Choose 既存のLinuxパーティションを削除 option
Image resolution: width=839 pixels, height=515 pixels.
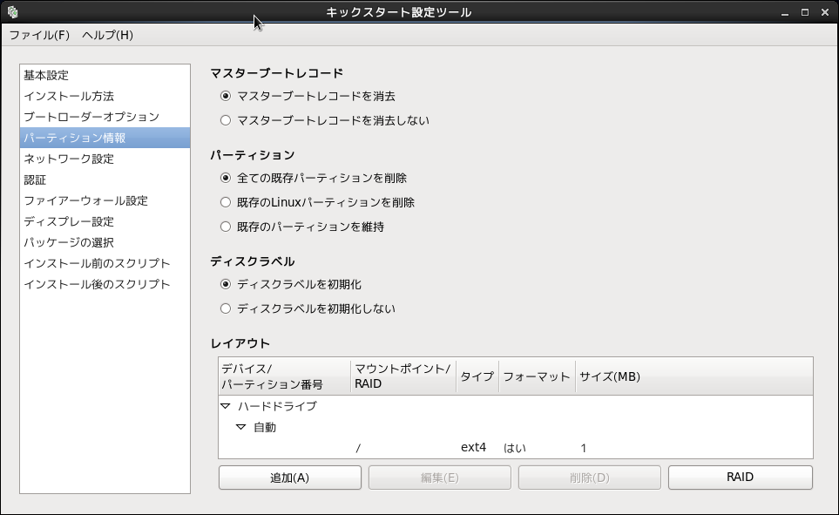(227, 202)
